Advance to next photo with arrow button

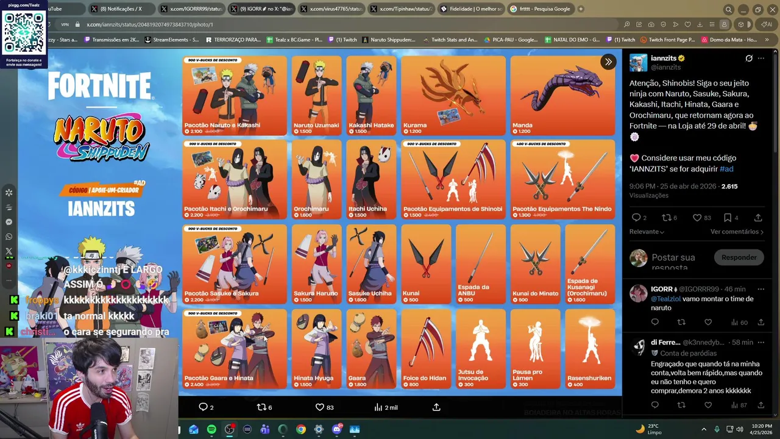click(608, 62)
